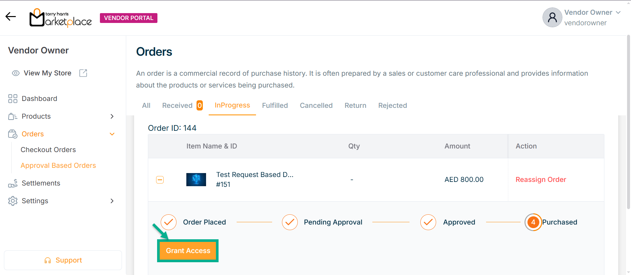Click the Grant Access button

[x=188, y=251]
